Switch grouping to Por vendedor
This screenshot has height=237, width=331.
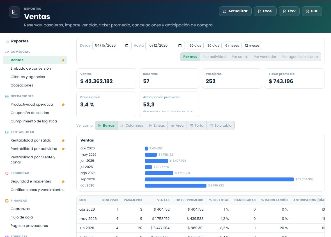point(265,57)
